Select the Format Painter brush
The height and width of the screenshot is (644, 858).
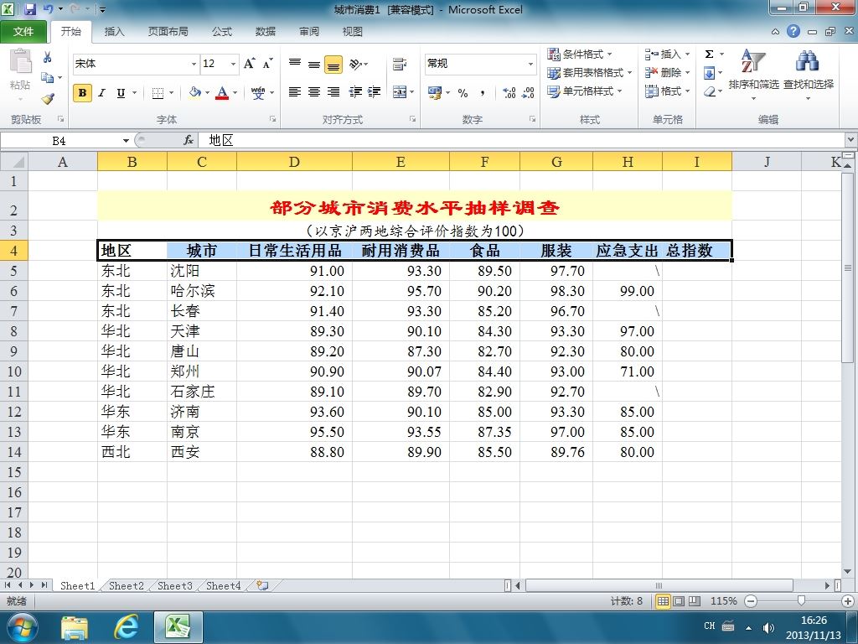tap(48, 99)
